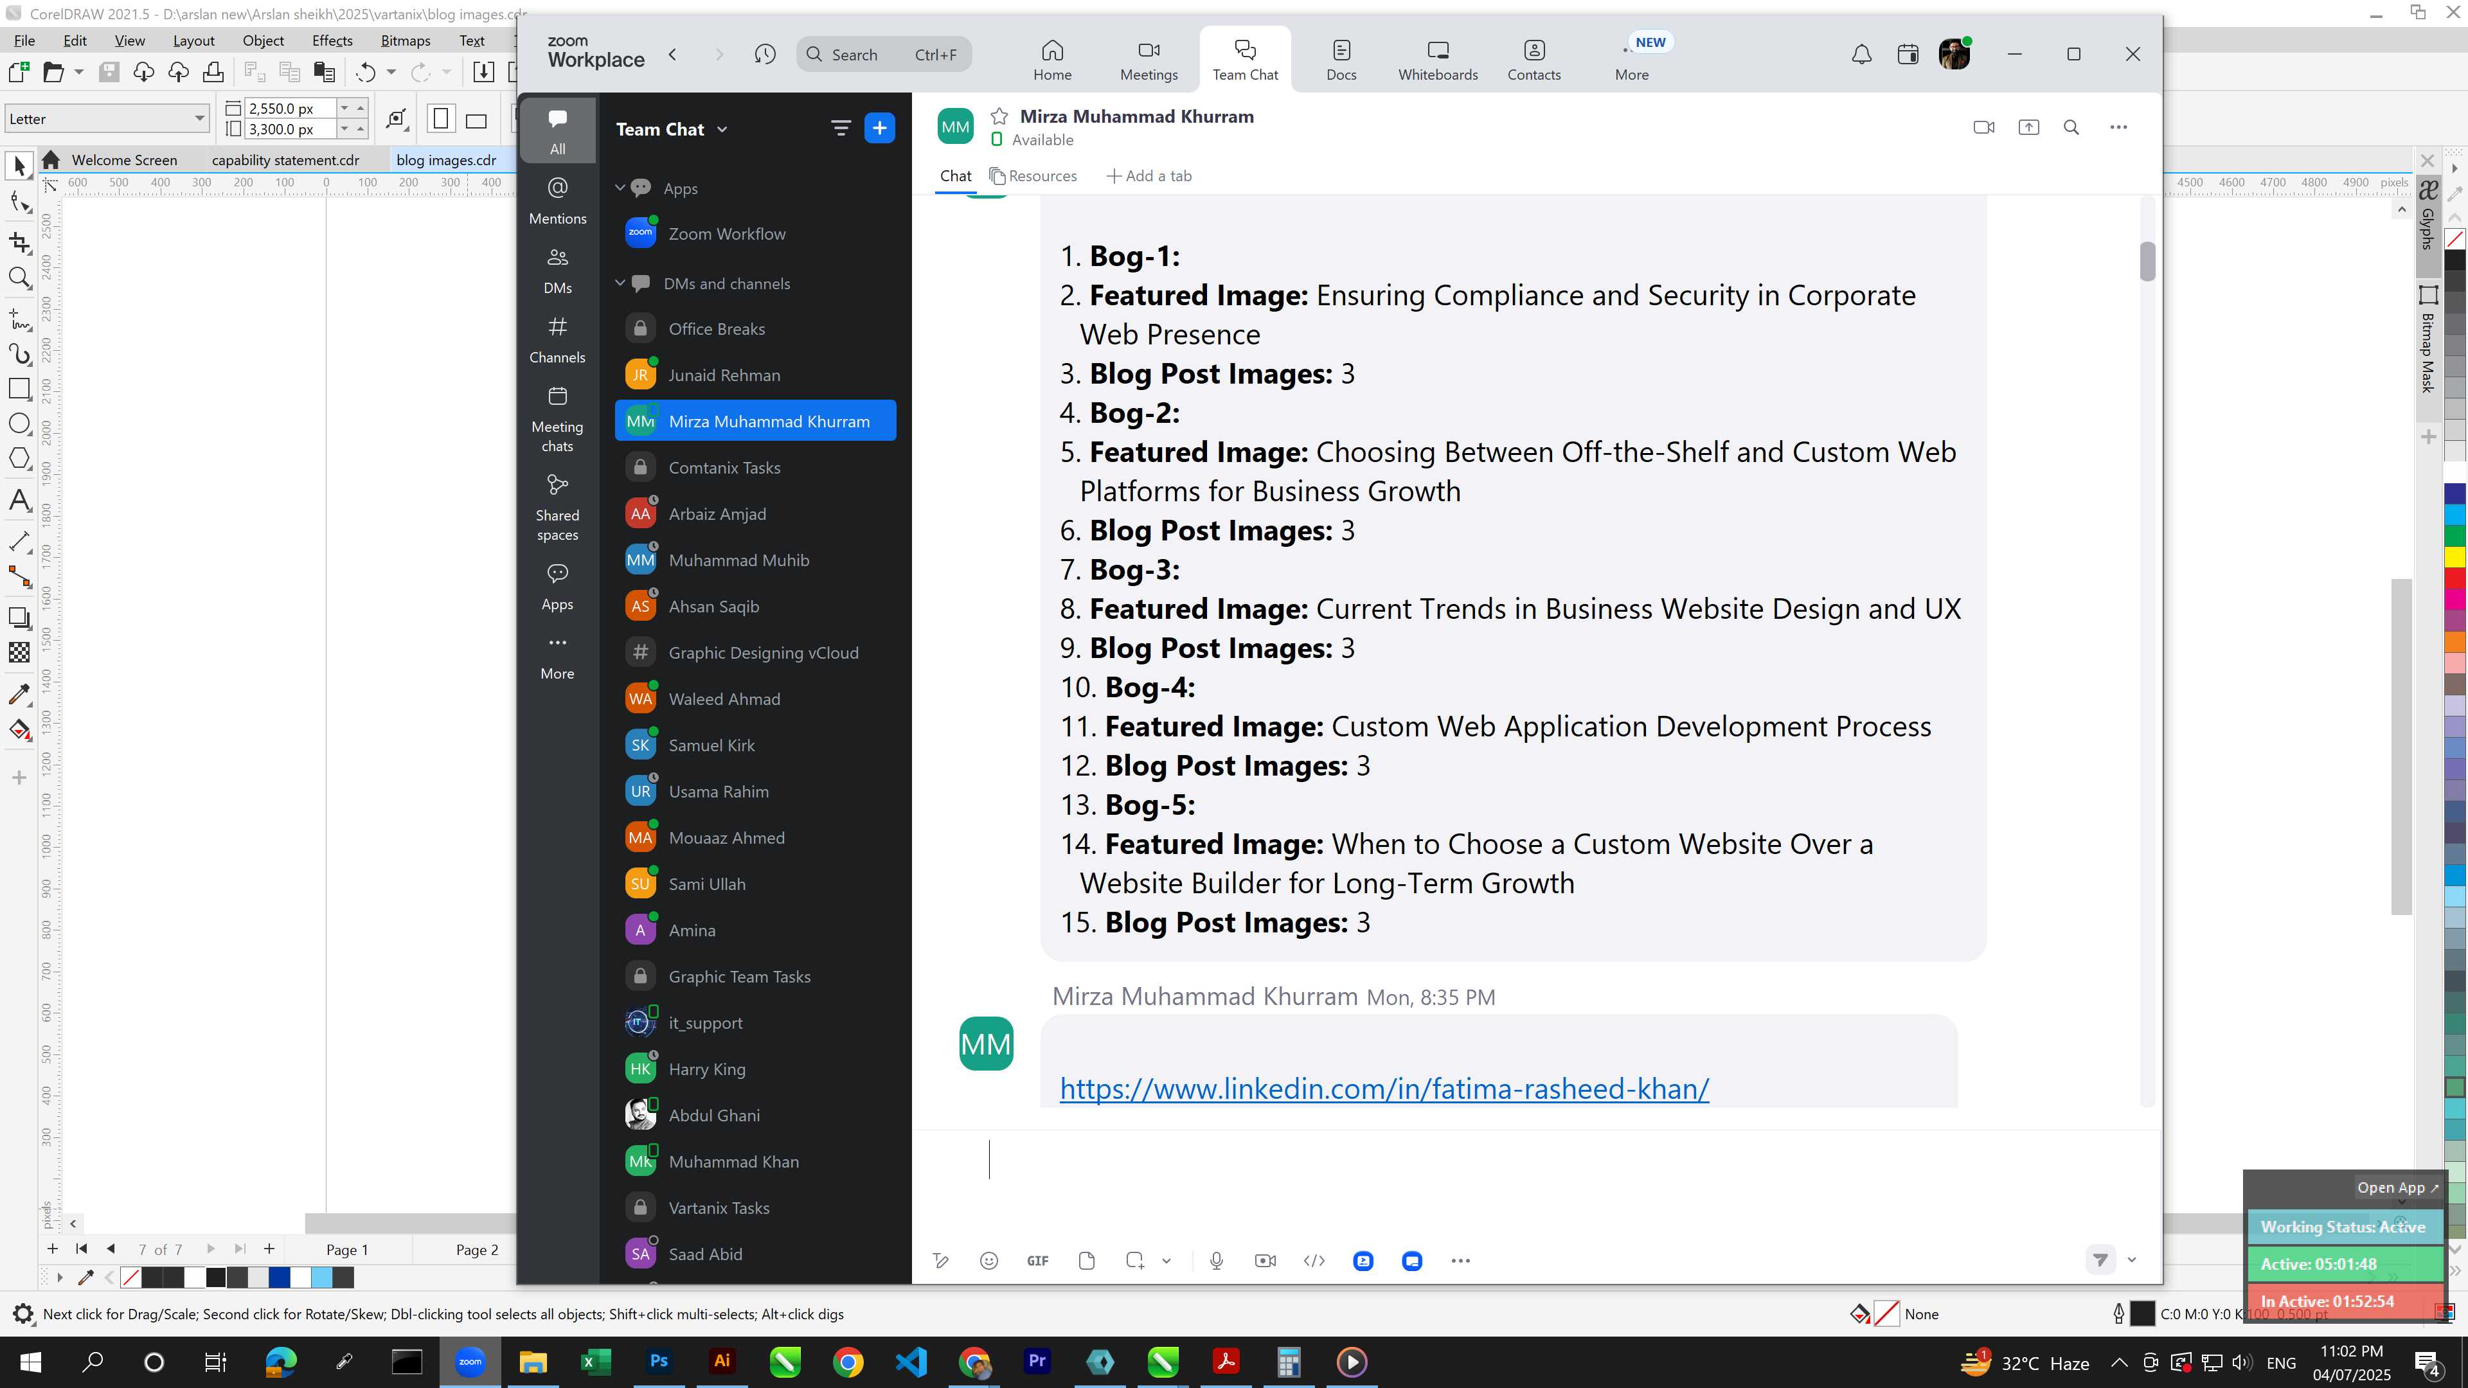Expand the send options dropdown arrow
Image resolution: width=2468 pixels, height=1388 pixels.
tap(2132, 1259)
